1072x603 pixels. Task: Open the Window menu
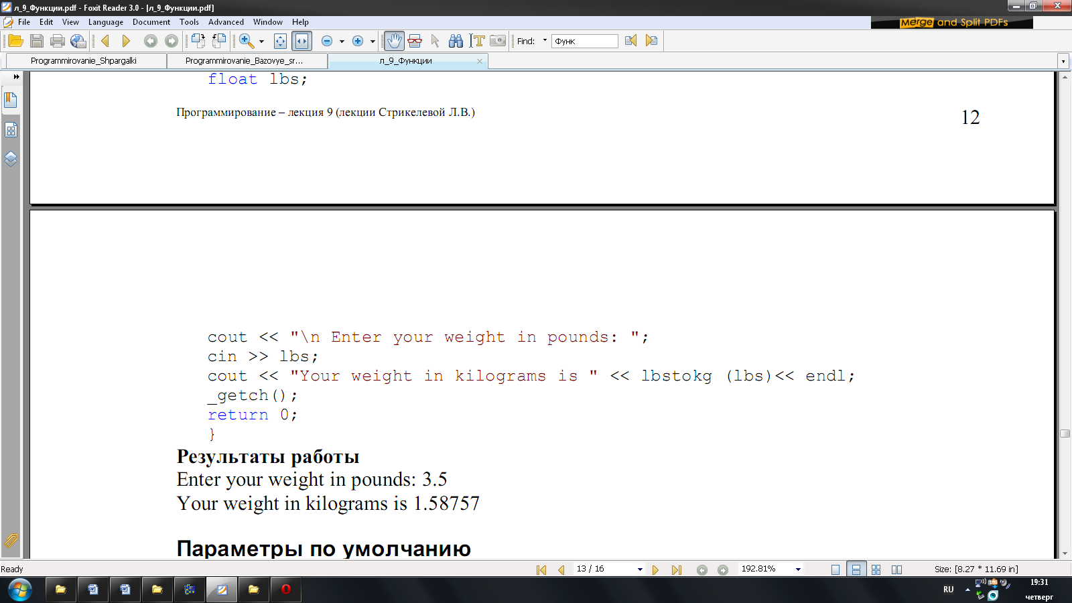tap(268, 22)
